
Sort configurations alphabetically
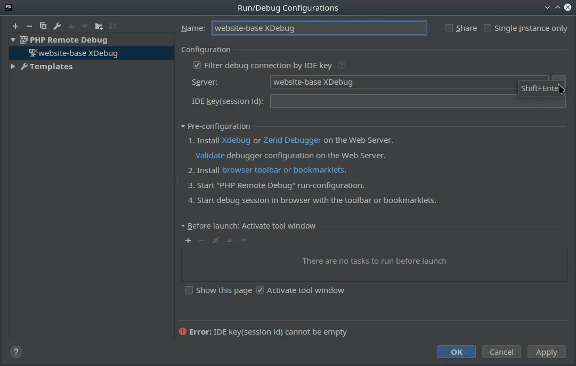pos(112,26)
